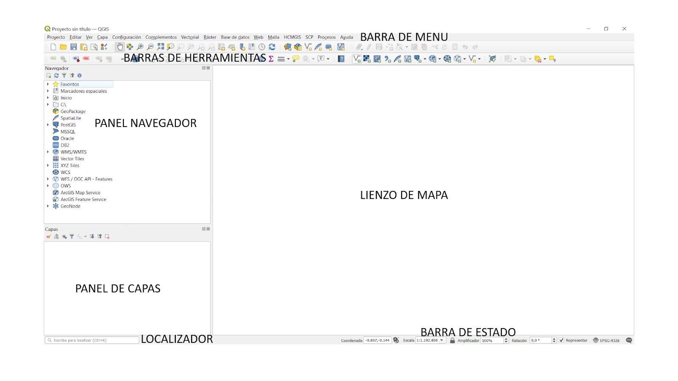This screenshot has width=678, height=381.
Task: Open the Proyecto menu
Action: coord(56,37)
